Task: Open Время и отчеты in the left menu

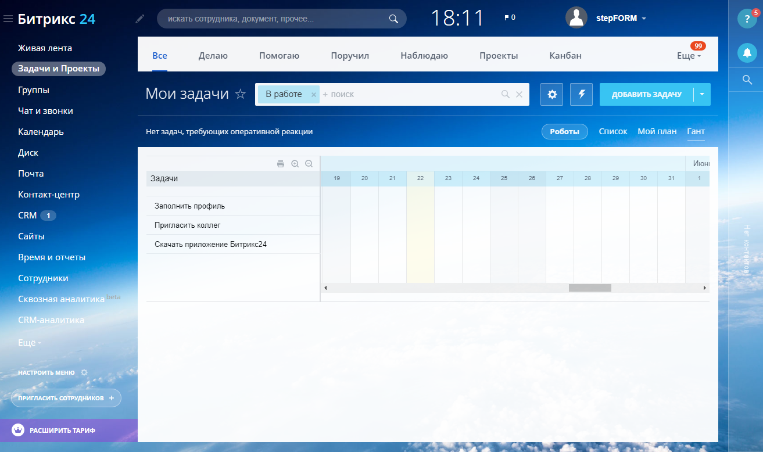Action: pos(52,257)
